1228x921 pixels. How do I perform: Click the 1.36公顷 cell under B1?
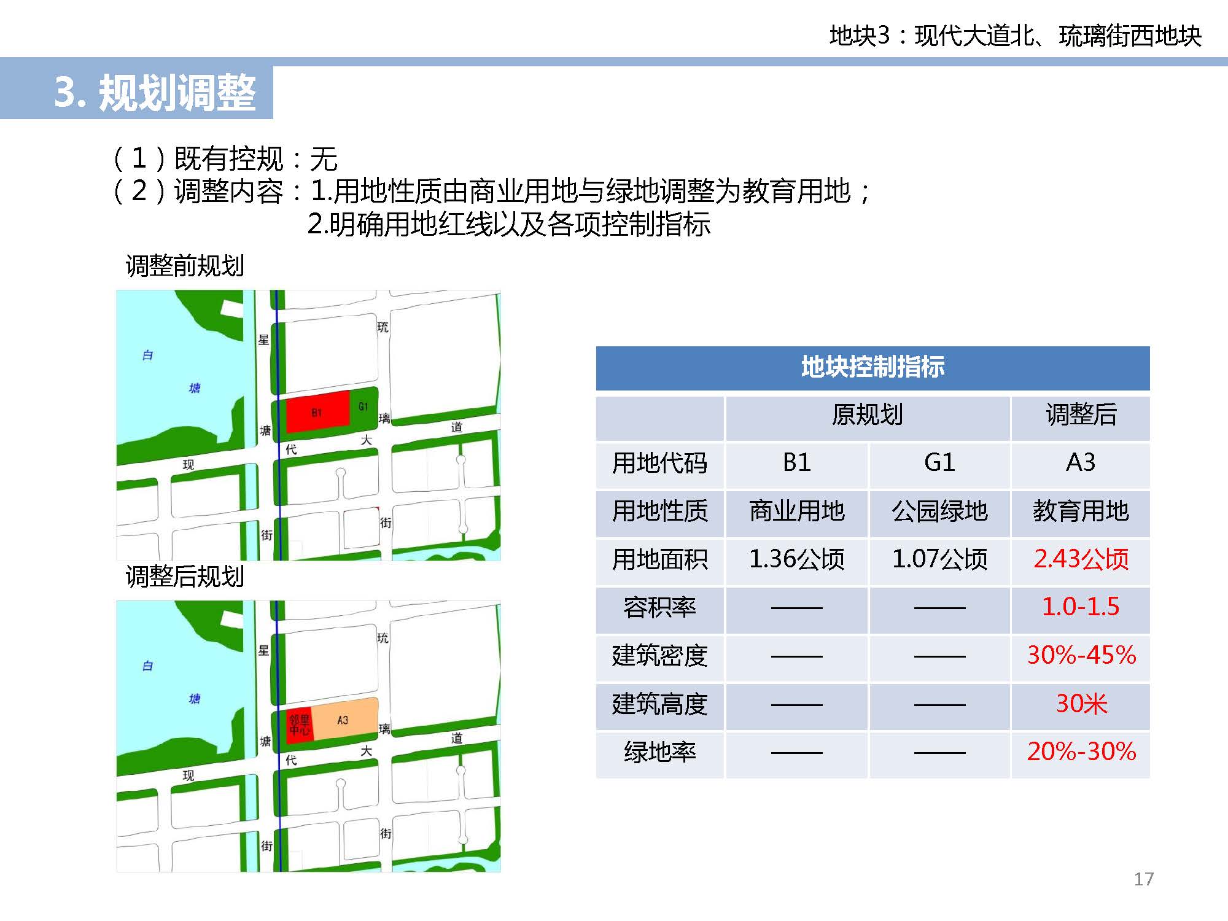(x=796, y=559)
